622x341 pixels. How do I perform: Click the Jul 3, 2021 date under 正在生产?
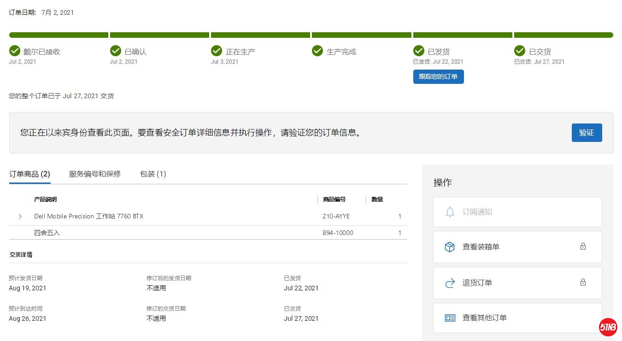pos(225,62)
